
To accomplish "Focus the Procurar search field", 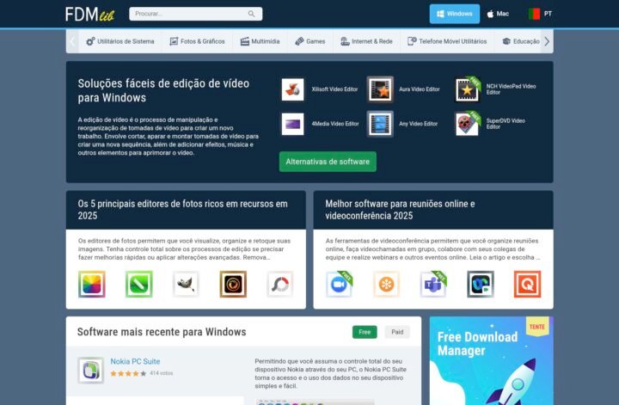I will coord(195,14).
